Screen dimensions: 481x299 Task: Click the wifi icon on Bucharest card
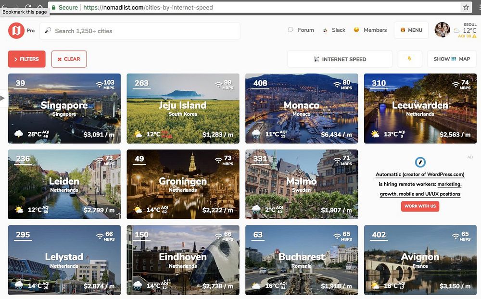click(337, 236)
